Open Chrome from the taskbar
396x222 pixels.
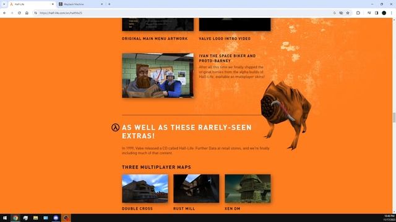click(15, 218)
